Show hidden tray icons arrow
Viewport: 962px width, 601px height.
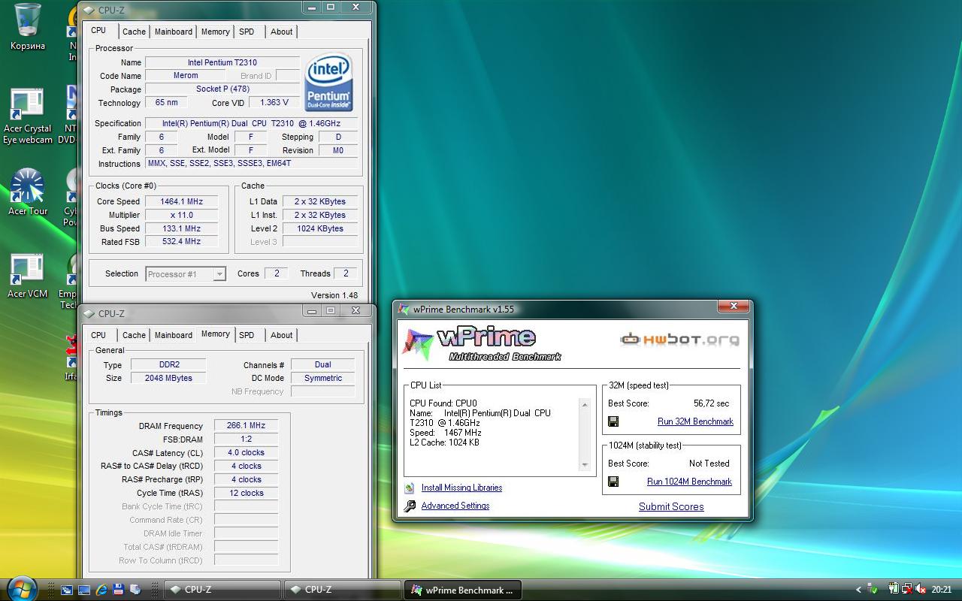tap(858, 590)
